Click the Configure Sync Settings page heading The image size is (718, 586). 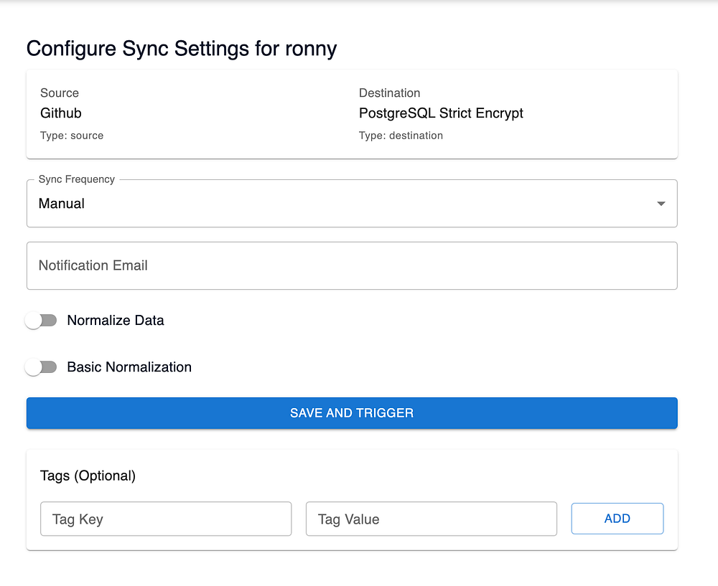coord(182,49)
